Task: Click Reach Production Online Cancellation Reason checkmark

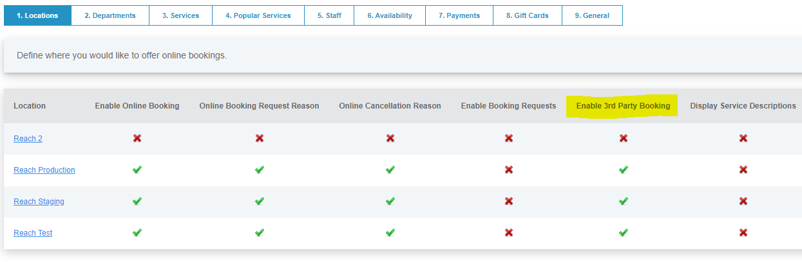Action: click(x=390, y=170)
